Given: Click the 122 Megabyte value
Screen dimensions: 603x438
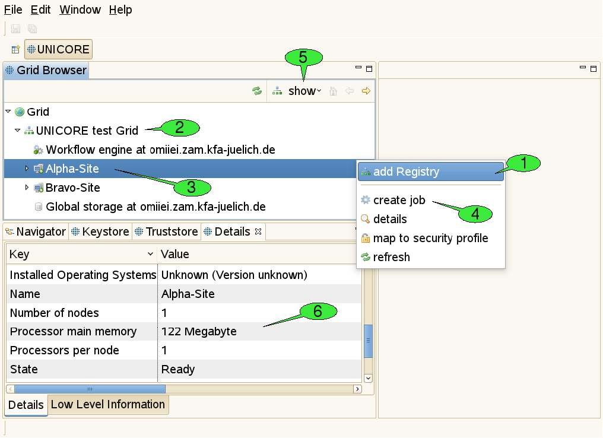Looking at the screenshot, I should pos(199,332).
